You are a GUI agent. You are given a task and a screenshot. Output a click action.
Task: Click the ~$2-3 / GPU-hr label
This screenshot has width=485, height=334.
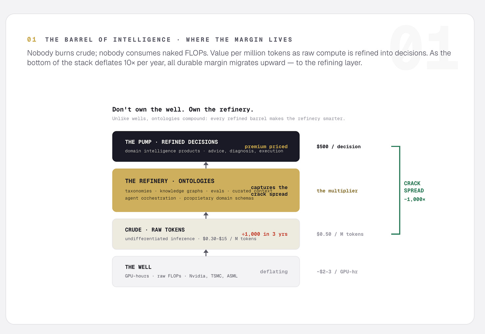point(337,272)
